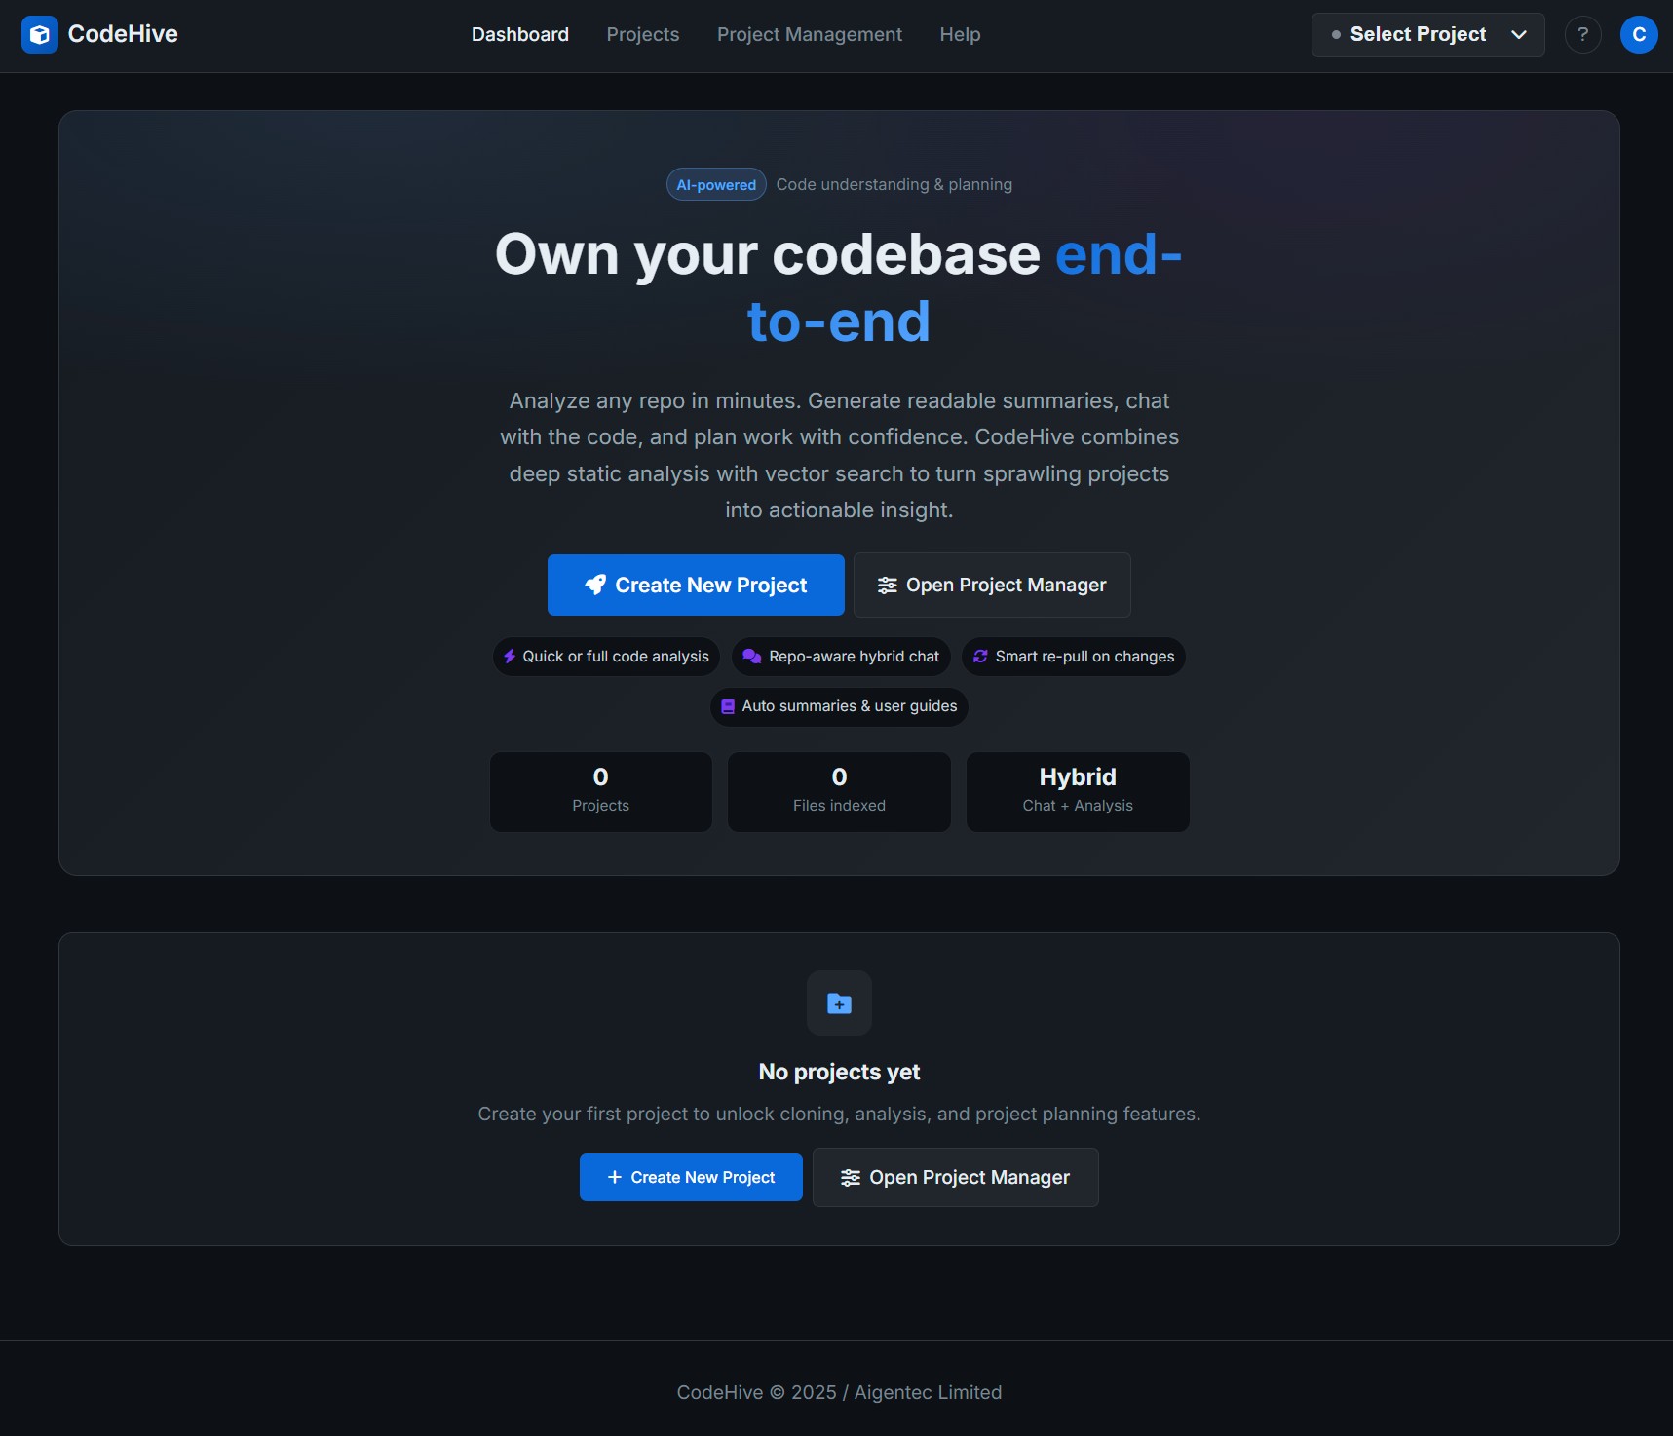Click the rocket icon inside Create New Project
Screen dimensions: 1673x1436
[x=595, y=585]
